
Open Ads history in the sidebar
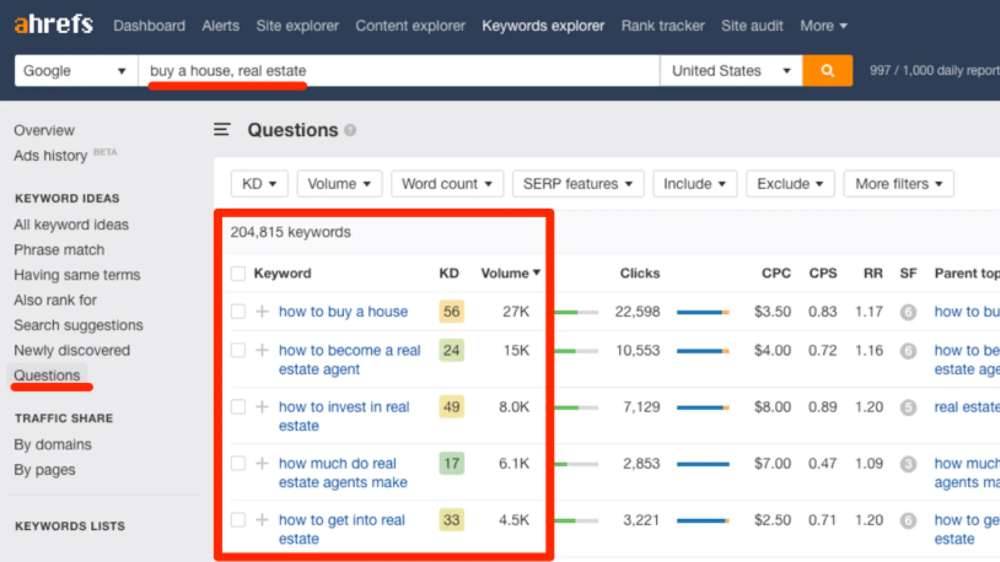point(51,155)
